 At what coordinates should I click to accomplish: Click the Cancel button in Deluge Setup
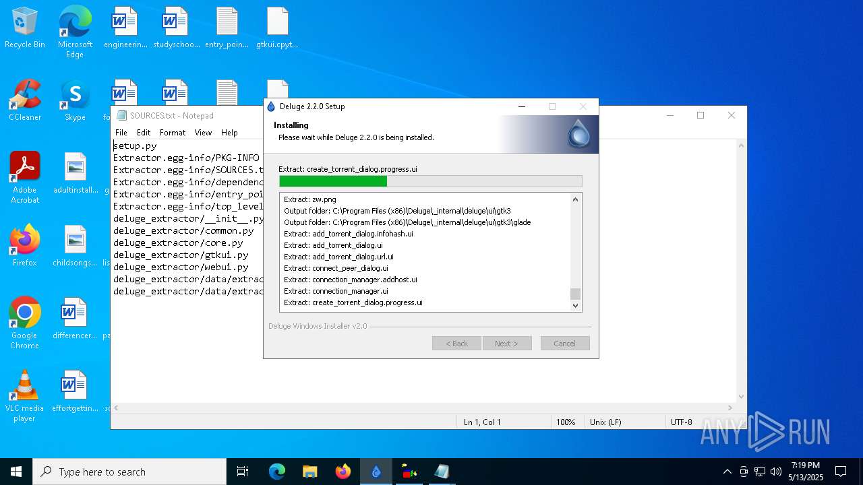tap(565, 344)
